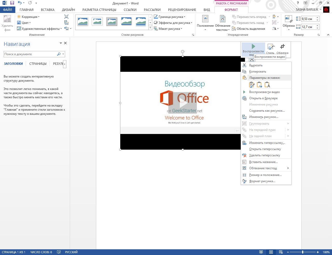Click the rotation handle above the video

[x=183, y=52]
